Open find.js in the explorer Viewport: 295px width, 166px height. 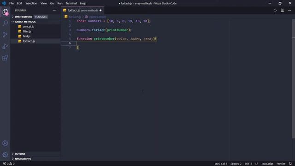point(36,36)
